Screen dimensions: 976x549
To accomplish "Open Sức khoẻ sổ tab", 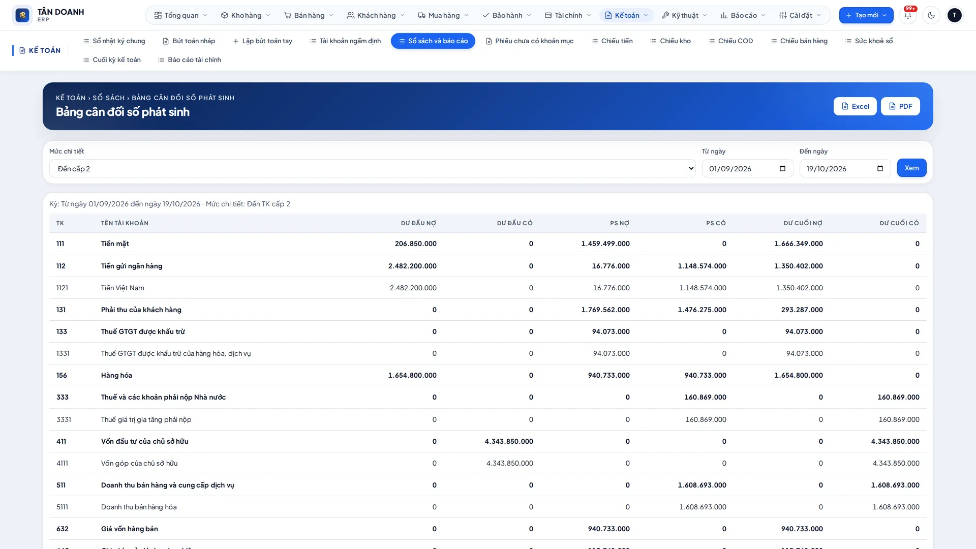I will click(x=869, y=41).
